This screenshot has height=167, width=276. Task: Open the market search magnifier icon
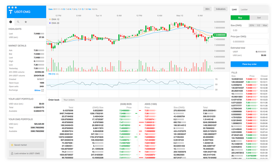18,22
